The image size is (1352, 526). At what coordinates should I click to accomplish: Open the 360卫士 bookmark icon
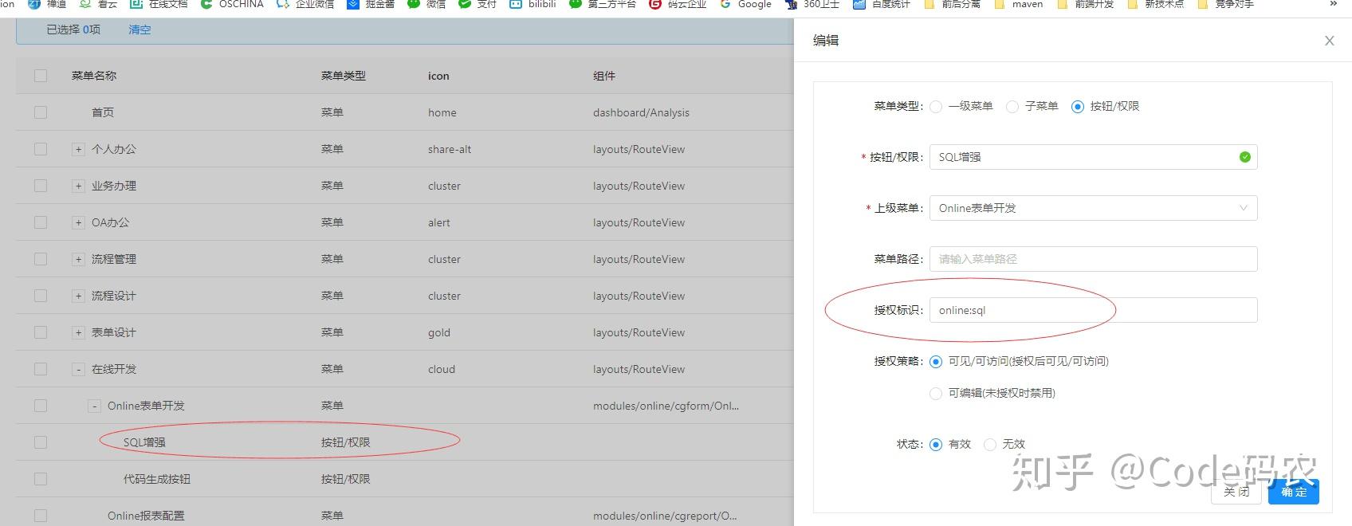[791, 4]
